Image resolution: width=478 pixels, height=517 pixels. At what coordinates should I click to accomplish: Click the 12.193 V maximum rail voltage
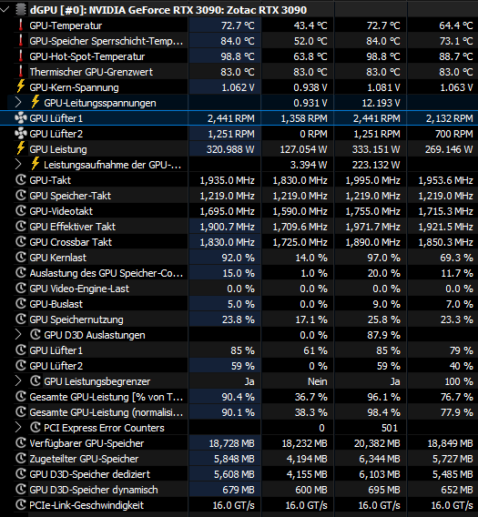coord(381,103)
